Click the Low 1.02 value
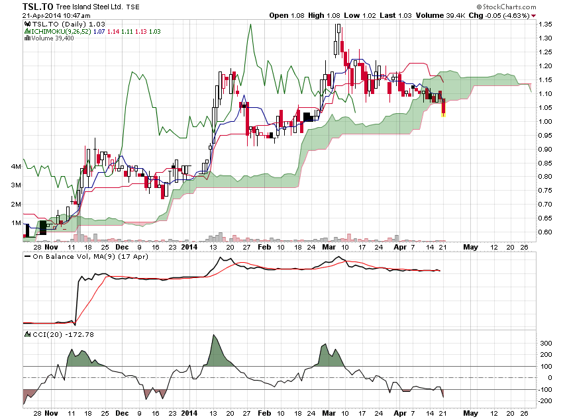This screenshot has height=419, width=563. pos(360,15)
